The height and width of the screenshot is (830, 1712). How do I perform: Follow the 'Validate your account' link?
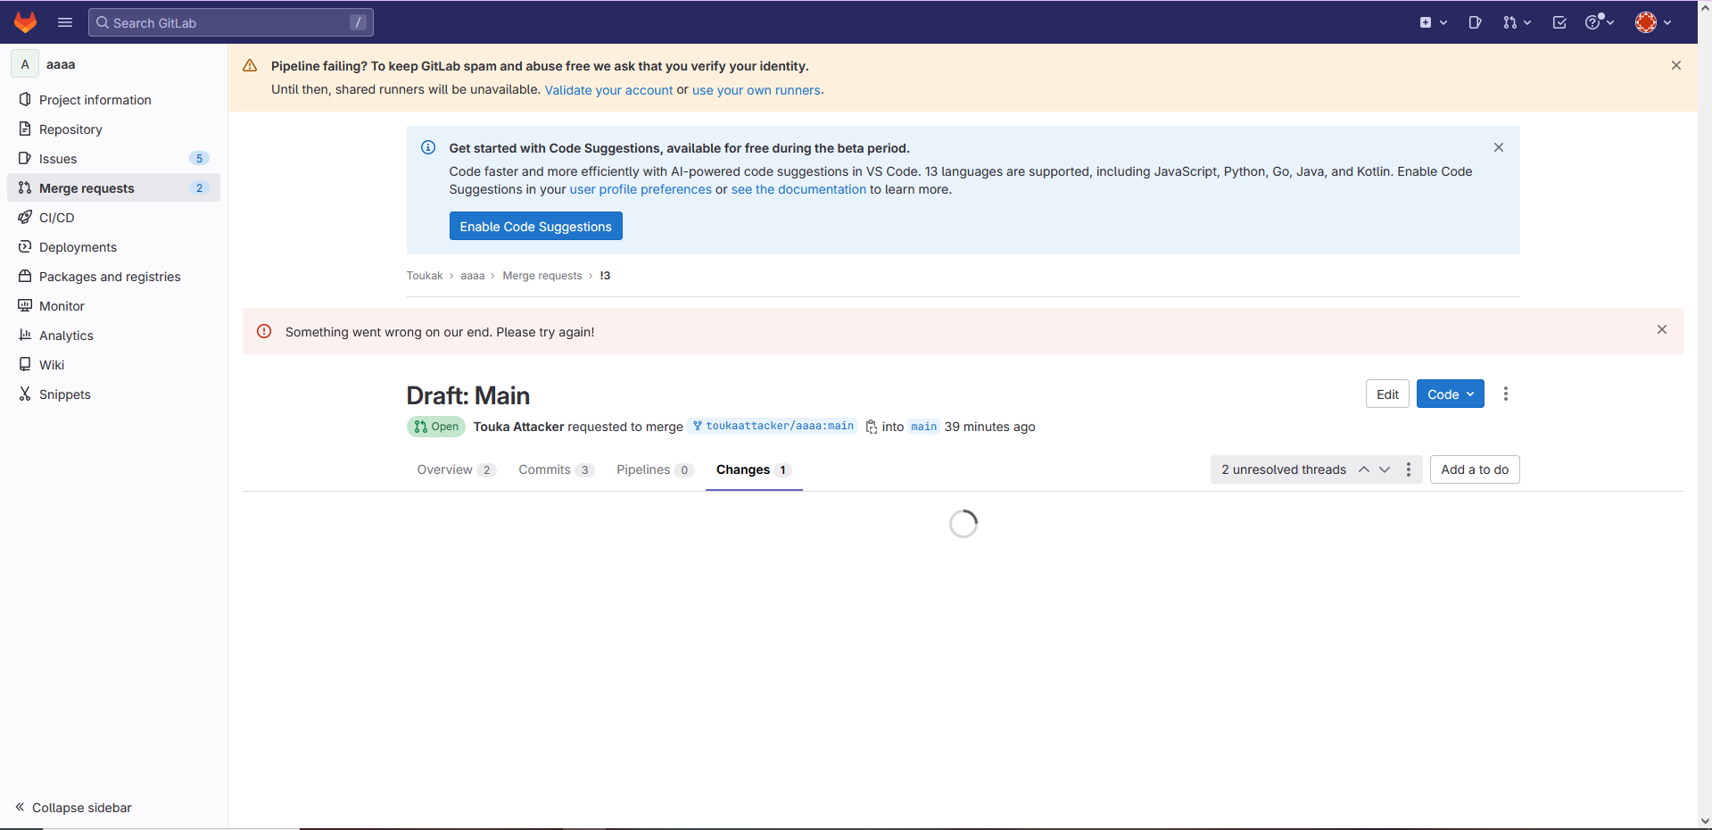point(608,90)
